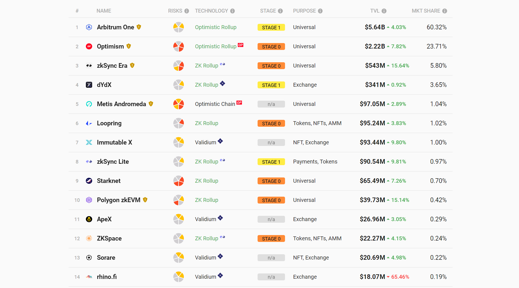
Task: Click the dYdX logo icon
Action: tap(89, 85)
